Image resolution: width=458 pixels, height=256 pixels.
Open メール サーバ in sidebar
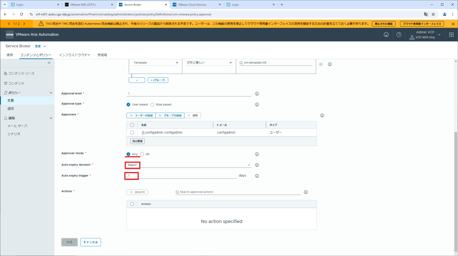pos(18,126)
